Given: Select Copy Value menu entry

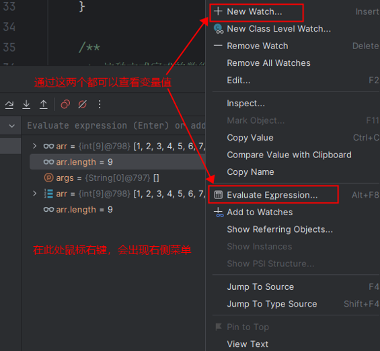Looking at the screenshot, I should (x=250, y=138).
